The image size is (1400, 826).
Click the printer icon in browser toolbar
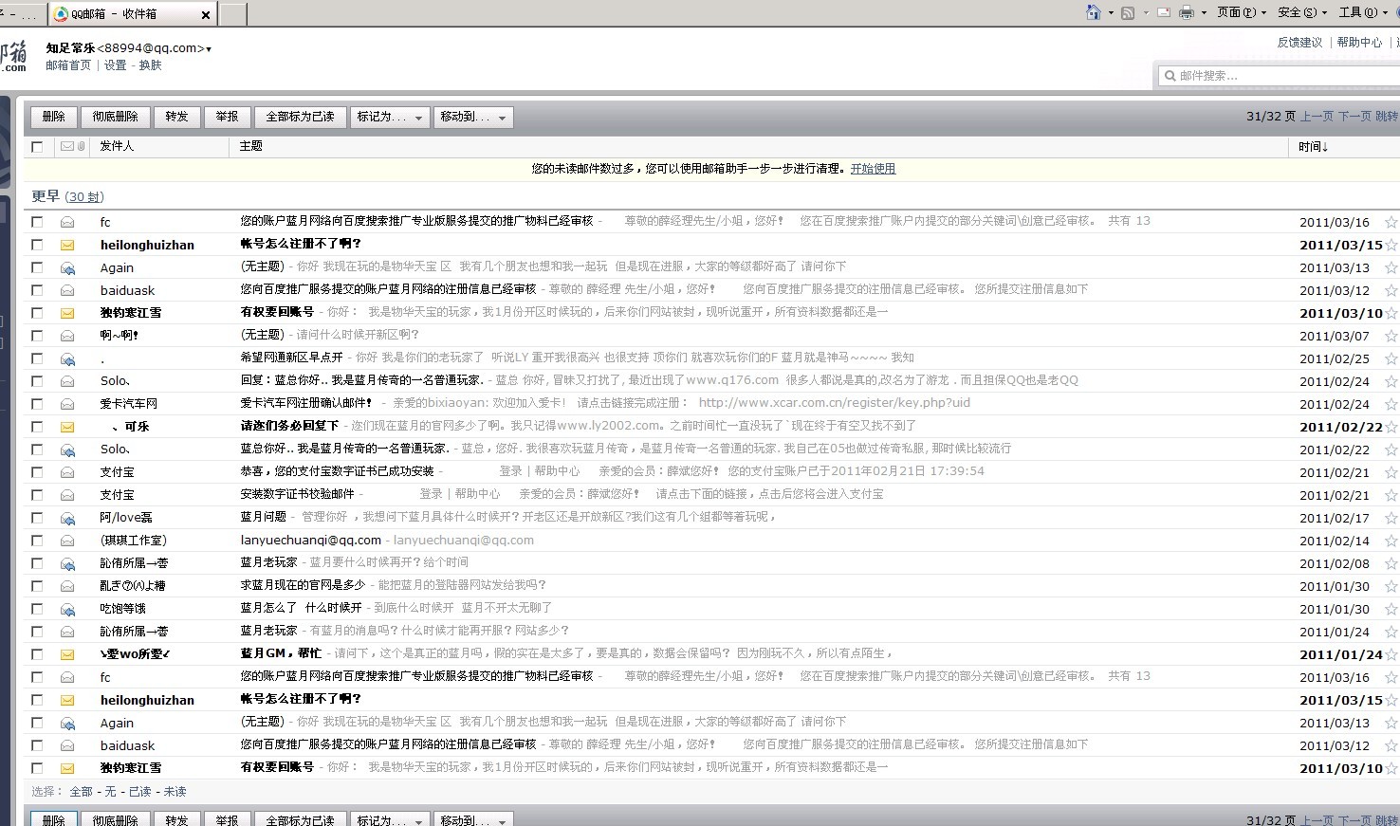point(1187,12)
